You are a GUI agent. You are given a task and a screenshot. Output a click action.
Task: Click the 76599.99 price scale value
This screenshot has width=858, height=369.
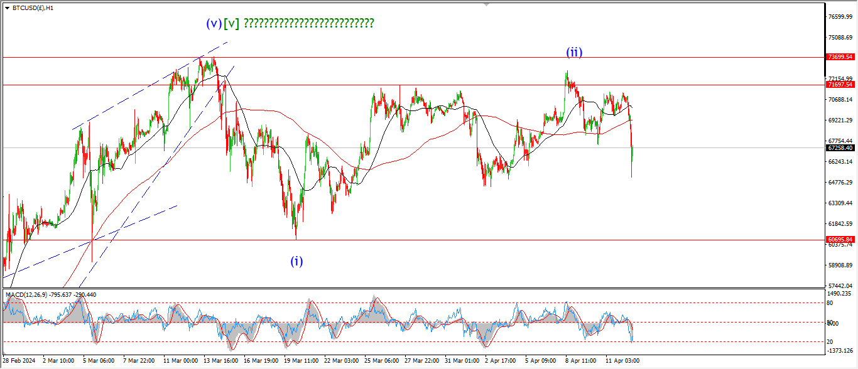(x=840, y=17)
